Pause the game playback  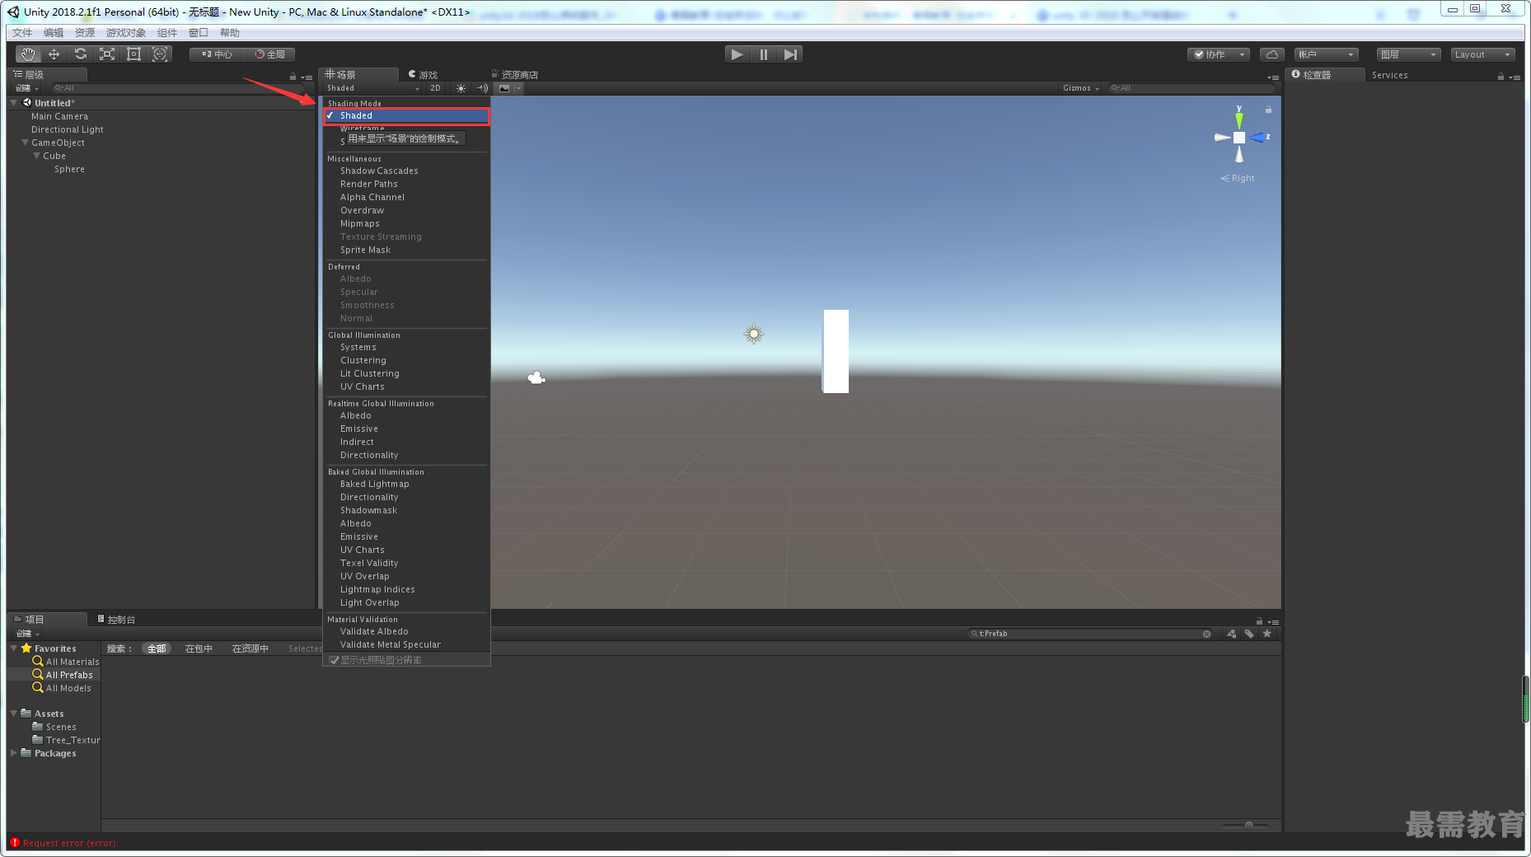click(x=764, y=54)
